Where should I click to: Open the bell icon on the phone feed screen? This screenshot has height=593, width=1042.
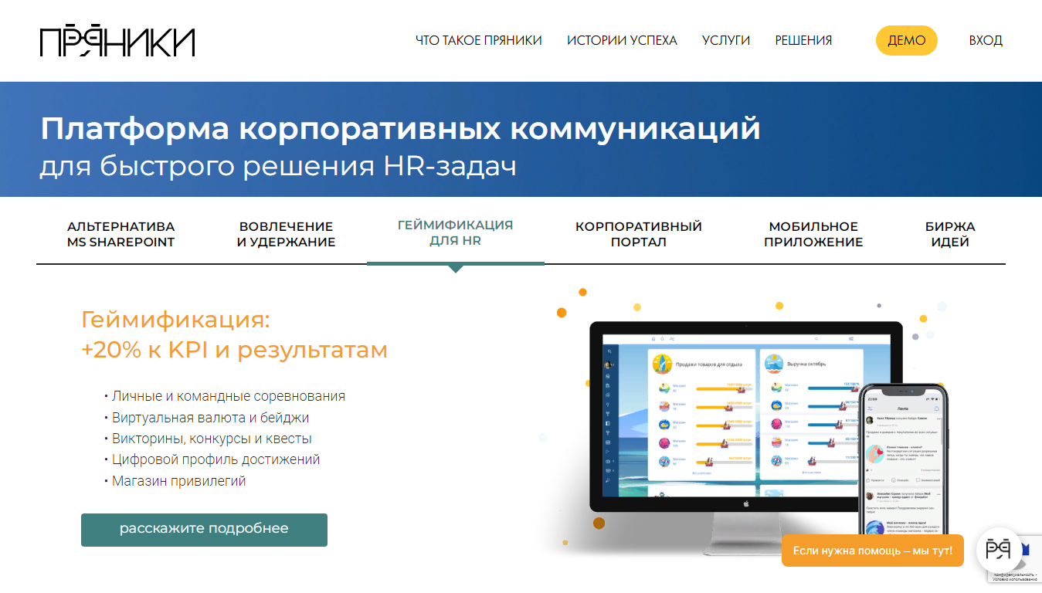[937, 408]
